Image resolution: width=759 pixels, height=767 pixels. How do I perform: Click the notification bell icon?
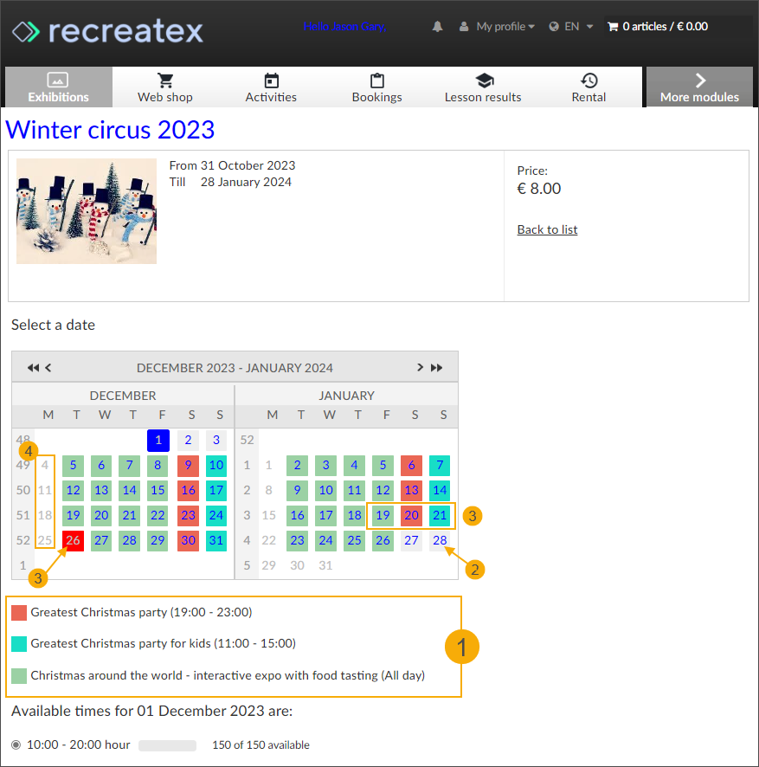[437, 27]
